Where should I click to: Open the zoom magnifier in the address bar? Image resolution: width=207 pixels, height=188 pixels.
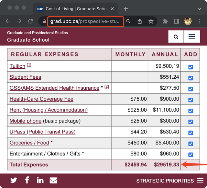pyautogui.click(x=128, y=21)
